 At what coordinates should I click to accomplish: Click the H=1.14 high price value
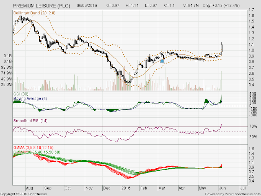[132, 5]
